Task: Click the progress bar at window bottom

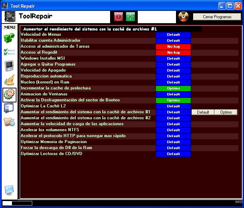Action: [17, 203]
